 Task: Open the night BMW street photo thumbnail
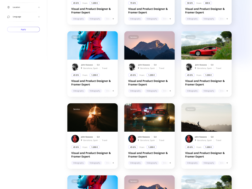pos(149,117)
